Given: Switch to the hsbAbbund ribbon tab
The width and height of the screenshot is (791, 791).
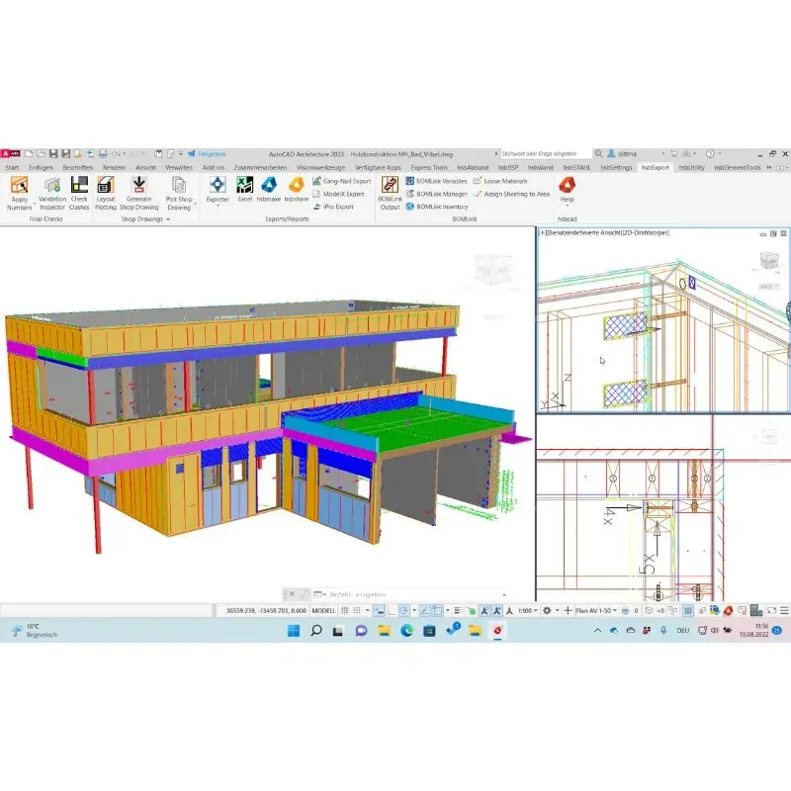Looking at the screenshot, I should click(x=473, y=167).
